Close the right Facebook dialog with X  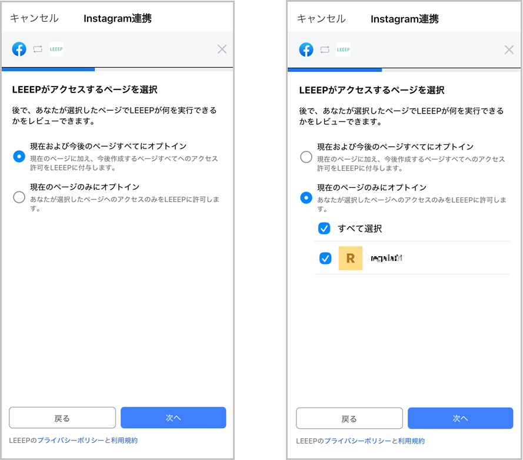click(509, 49)
